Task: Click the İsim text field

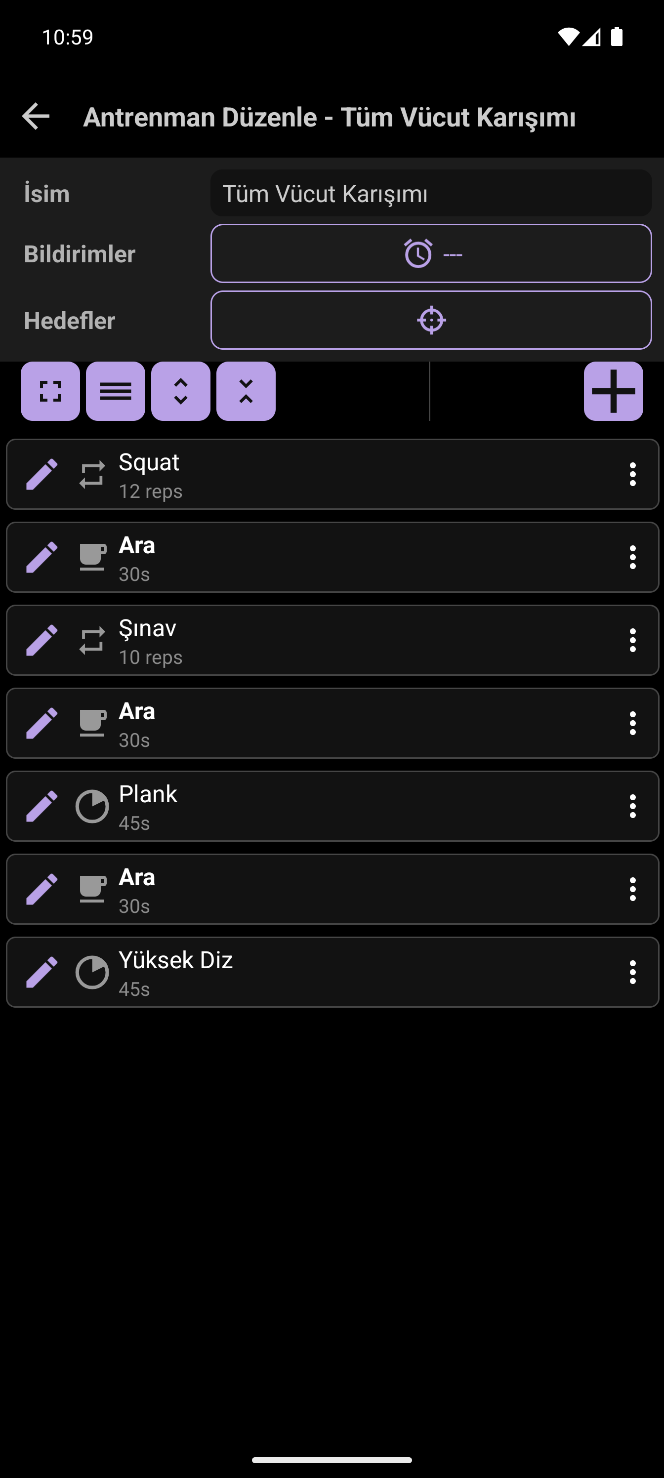Action: click(431, 193)
